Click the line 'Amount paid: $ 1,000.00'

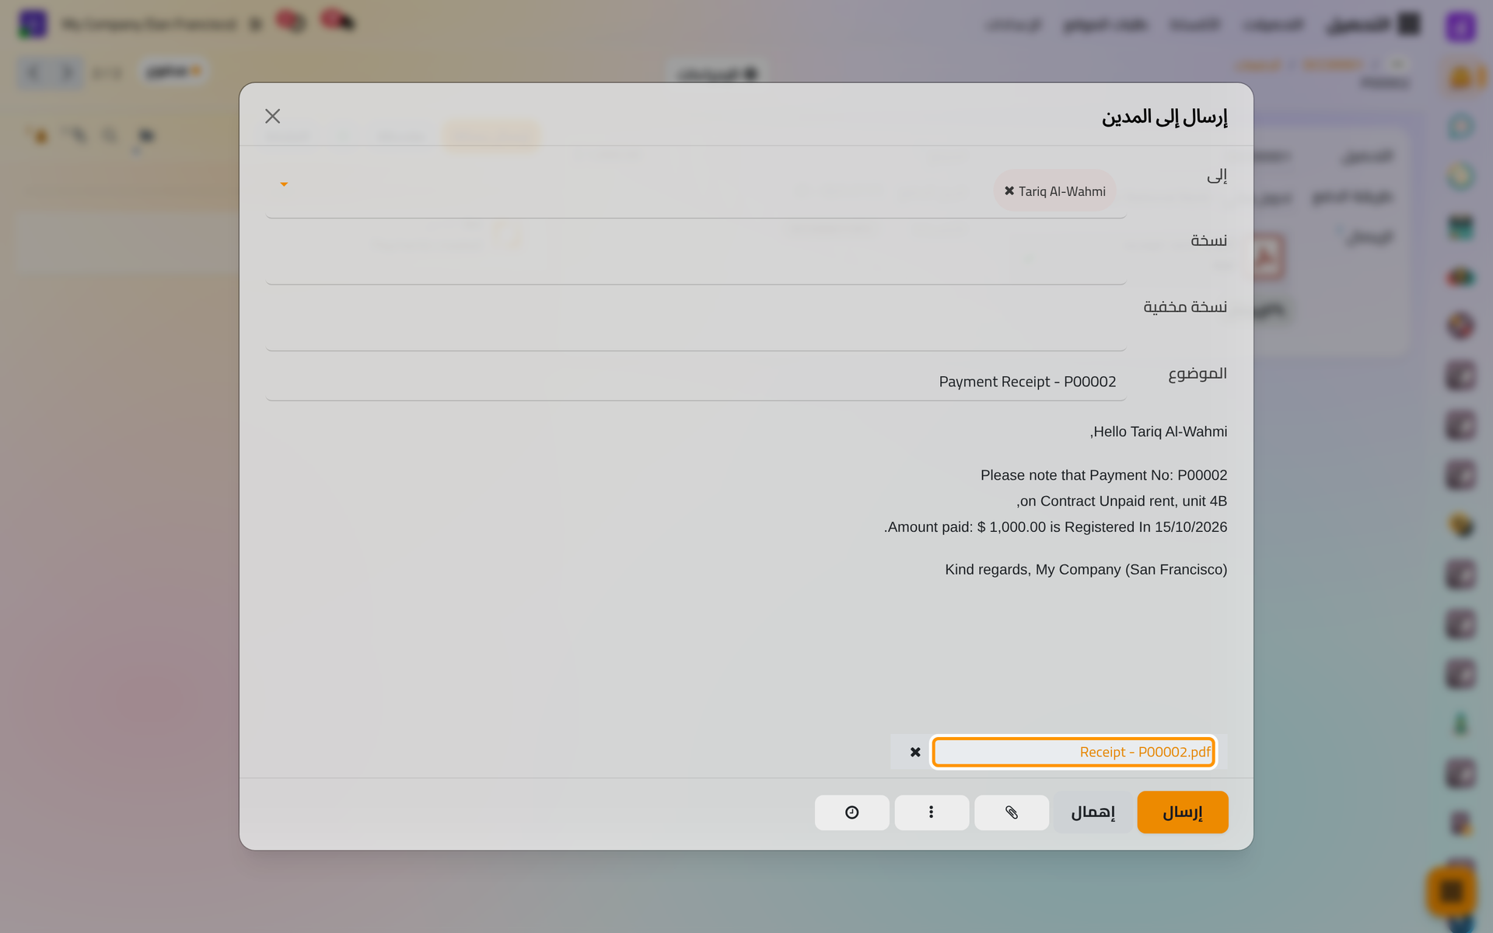[x=1055, y=527]
